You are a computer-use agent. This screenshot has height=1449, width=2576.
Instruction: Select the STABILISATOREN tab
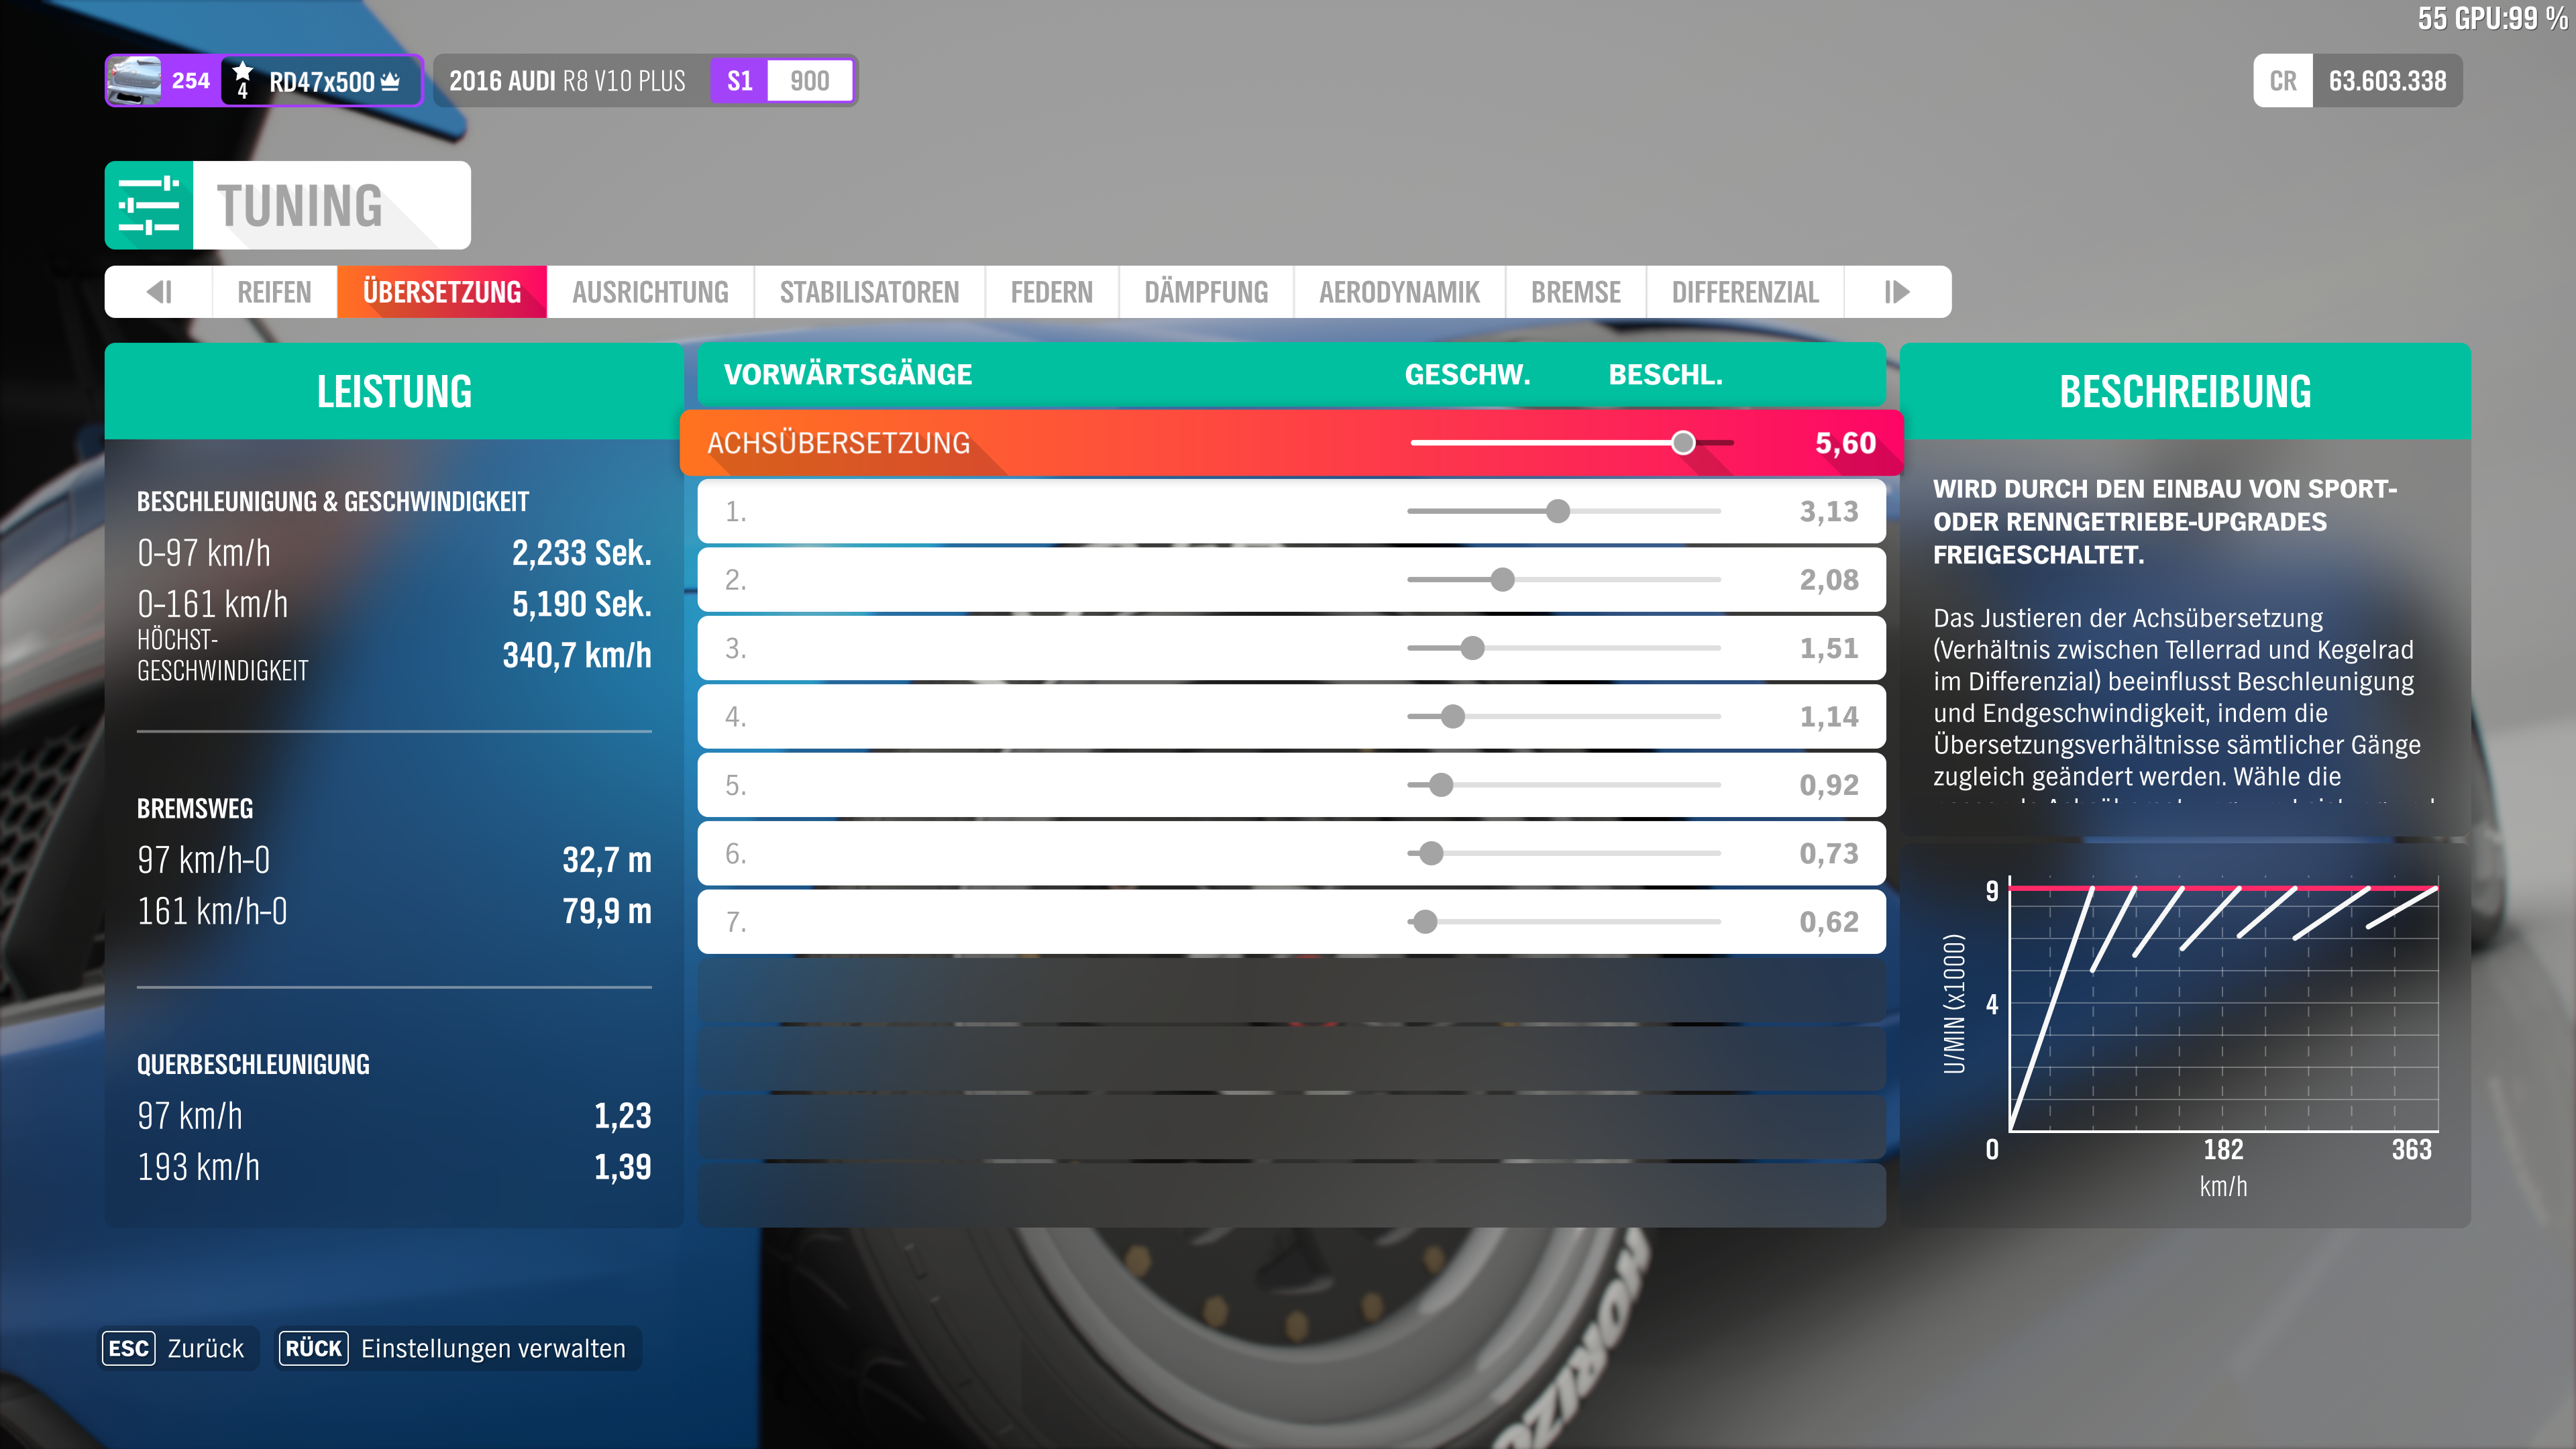(x=868, y=292)
